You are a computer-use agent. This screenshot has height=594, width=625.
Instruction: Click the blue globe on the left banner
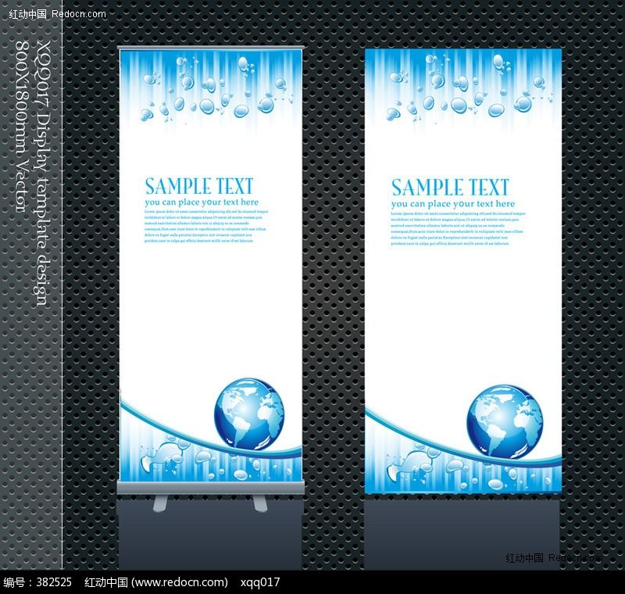coord(249,413)
